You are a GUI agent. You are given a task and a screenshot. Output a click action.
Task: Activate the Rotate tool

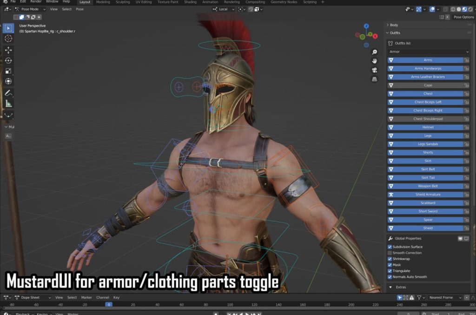point(8,60)
